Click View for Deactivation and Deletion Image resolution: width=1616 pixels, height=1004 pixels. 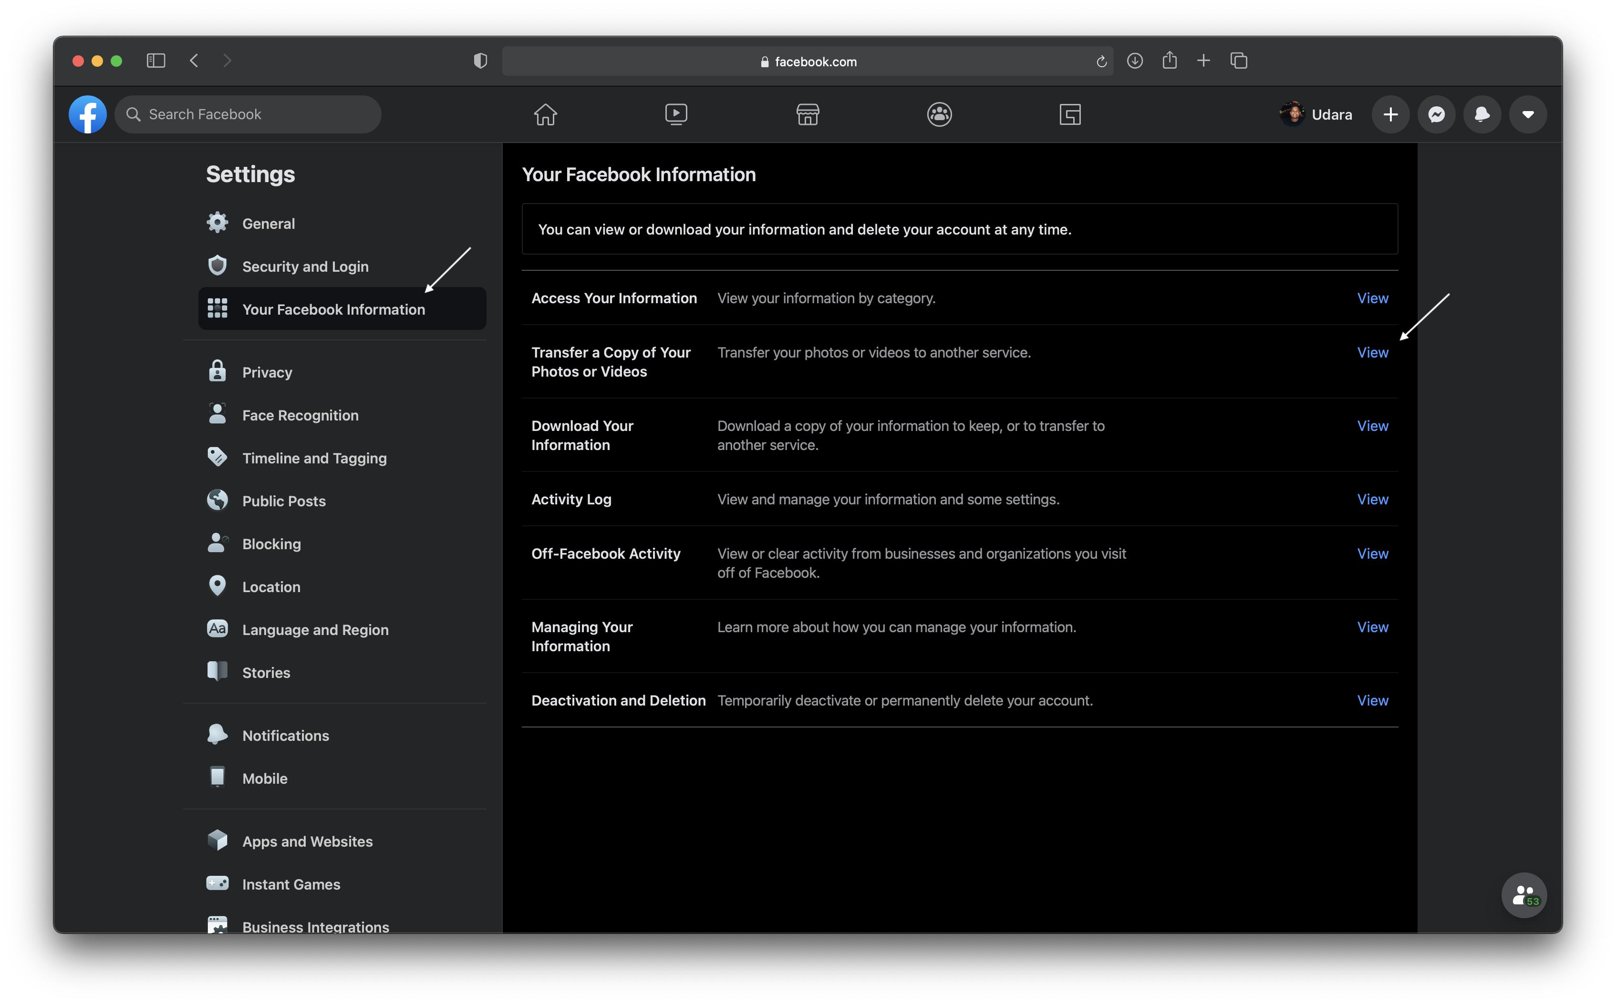click(1372, 700)
